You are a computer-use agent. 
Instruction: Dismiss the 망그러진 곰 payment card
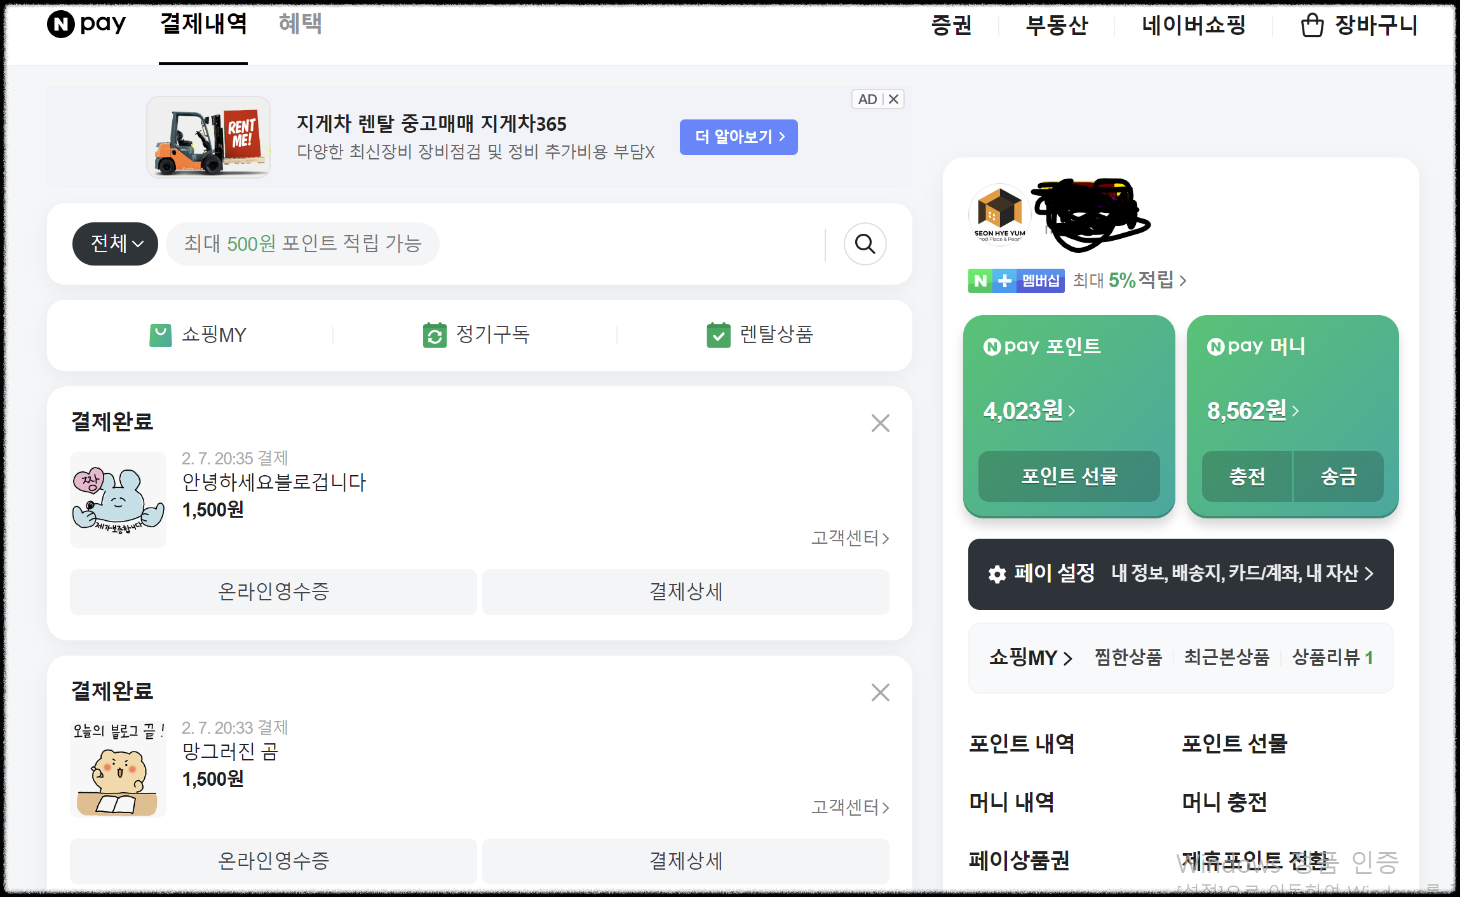tap(880, 692)
